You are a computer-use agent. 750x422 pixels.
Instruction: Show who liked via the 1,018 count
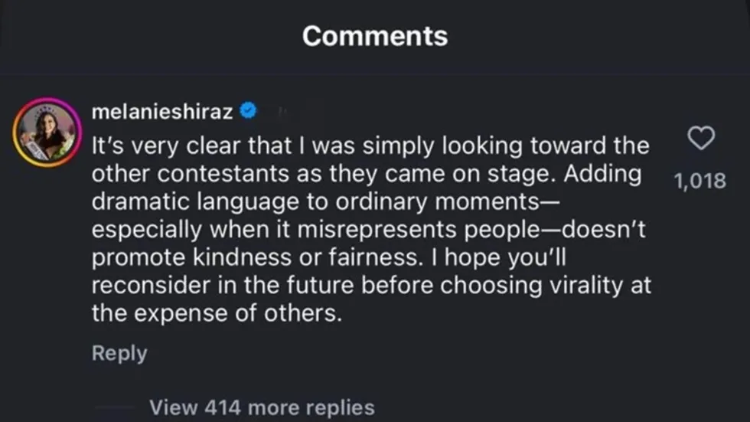pyautogui.click(x=698, y=182)
